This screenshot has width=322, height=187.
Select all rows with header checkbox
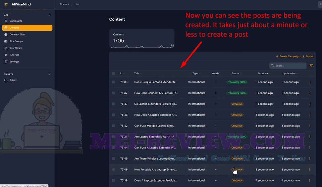[113, 73]
